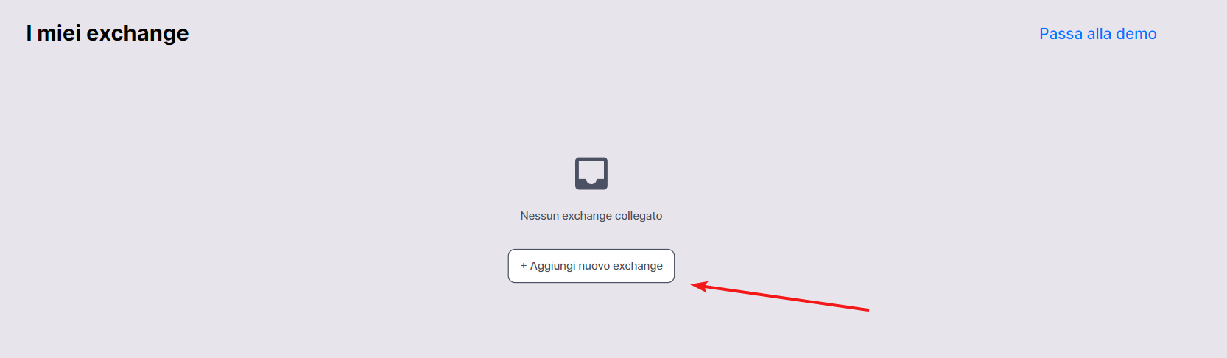Screen dimensions: 1227x358
Task: Click the tail end of the red arrow
Action: [867, 310]
